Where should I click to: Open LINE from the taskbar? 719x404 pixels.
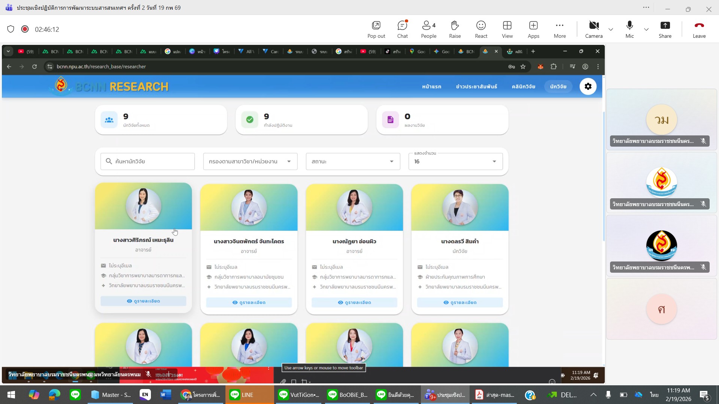247,395
